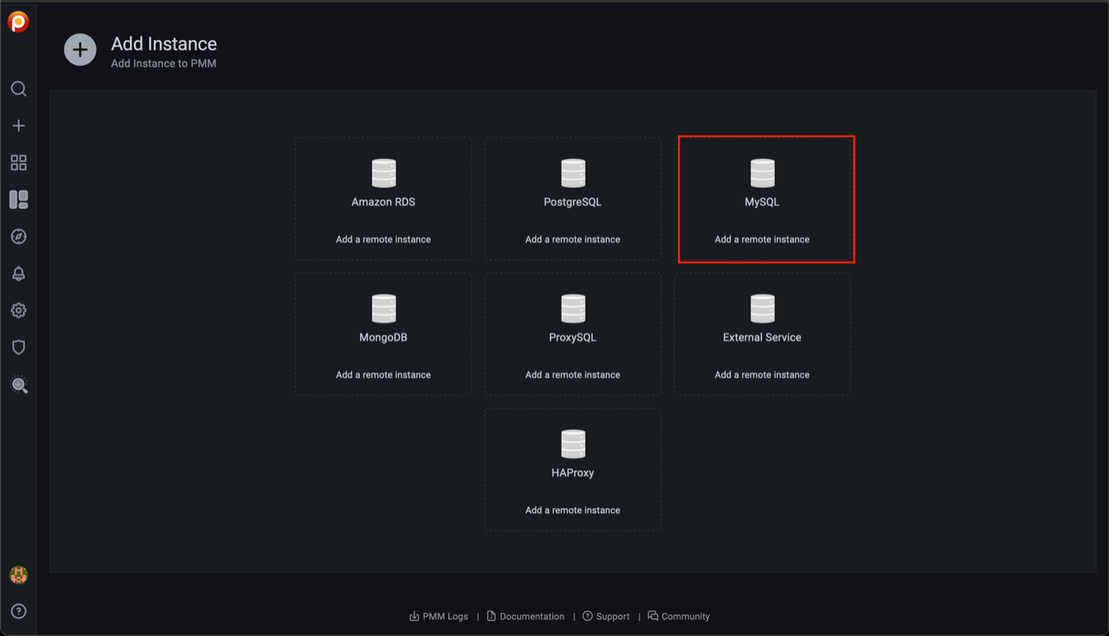Select the HAProxy label
Viewport: 1109px width, 636px height.
point(573,473)
